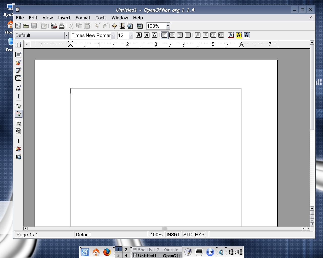Open the View menu

click(x=48, y=18)
